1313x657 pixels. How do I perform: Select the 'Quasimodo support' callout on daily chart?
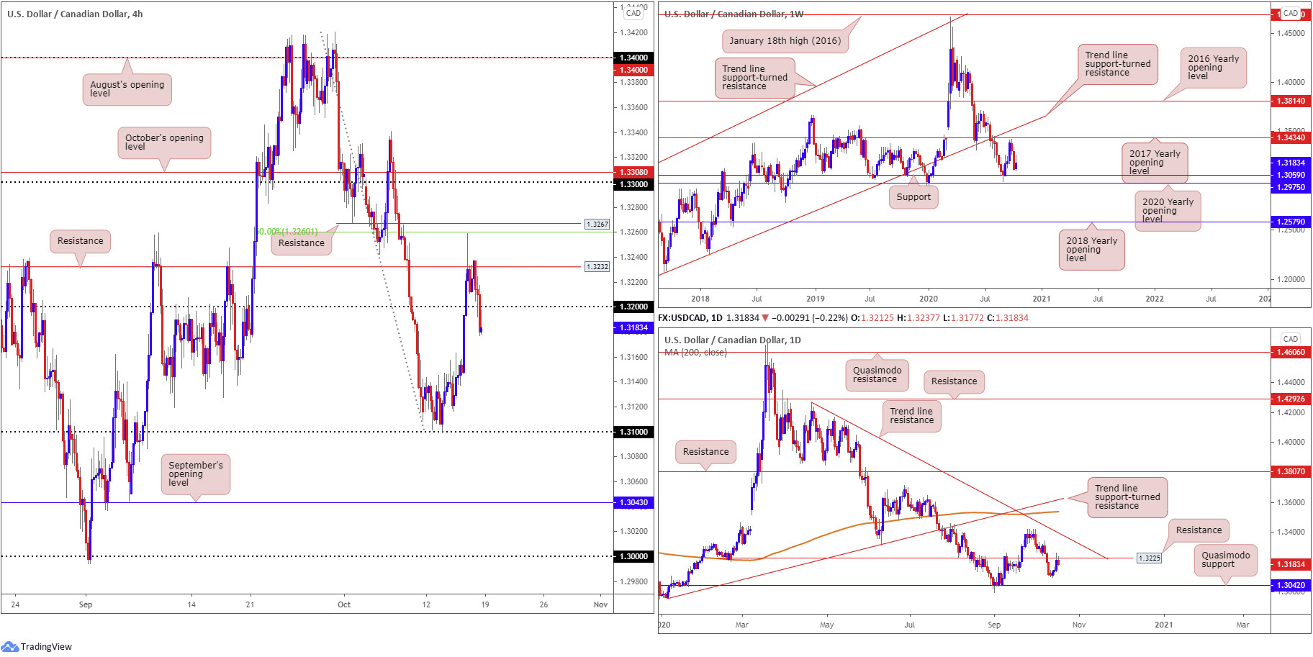1225,559
